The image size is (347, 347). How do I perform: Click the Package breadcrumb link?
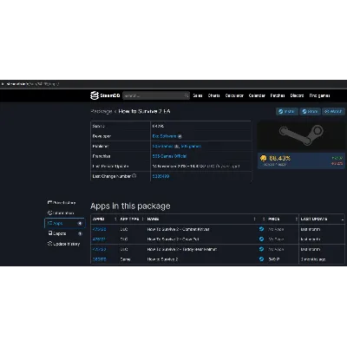click(x=101, y=111)
